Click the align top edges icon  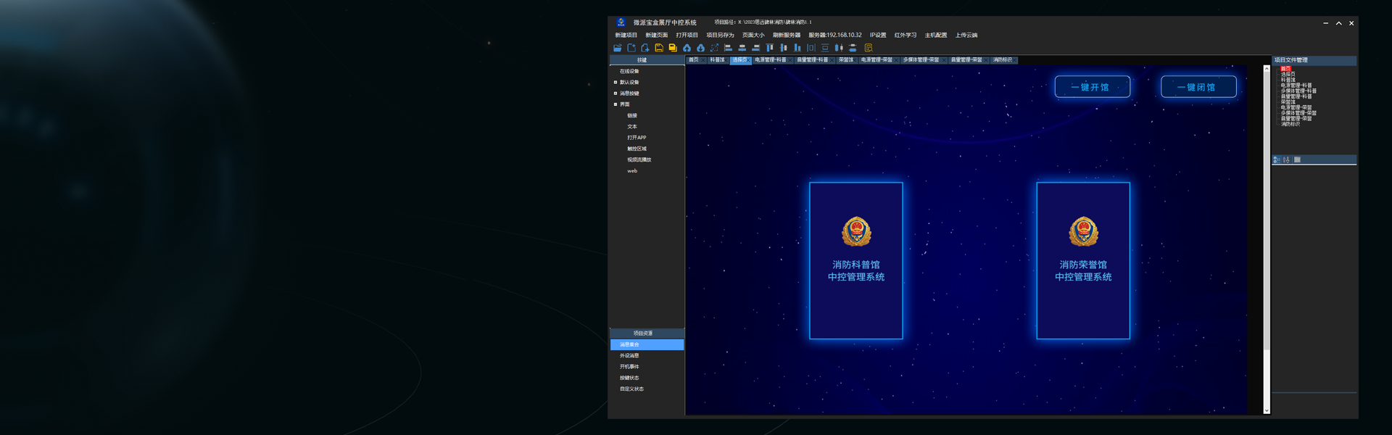tap(769, 48)
